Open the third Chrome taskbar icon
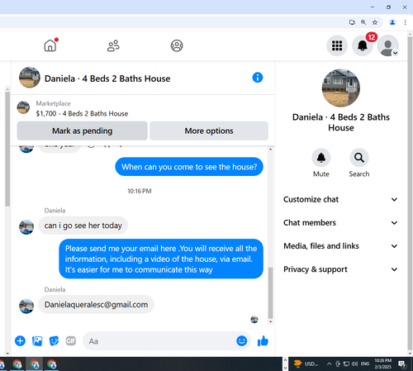The image size is (413, 371). point(35,364)
